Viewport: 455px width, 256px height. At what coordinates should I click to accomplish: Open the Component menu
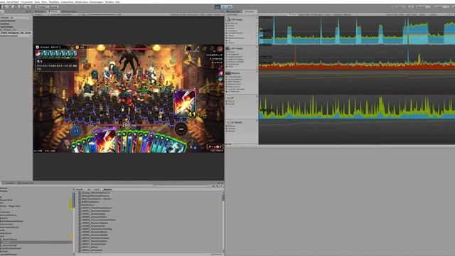point(26,1)
